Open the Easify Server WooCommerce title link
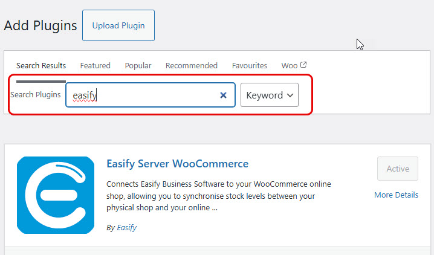This screenshot has width=434, height=255. [177, 164]
